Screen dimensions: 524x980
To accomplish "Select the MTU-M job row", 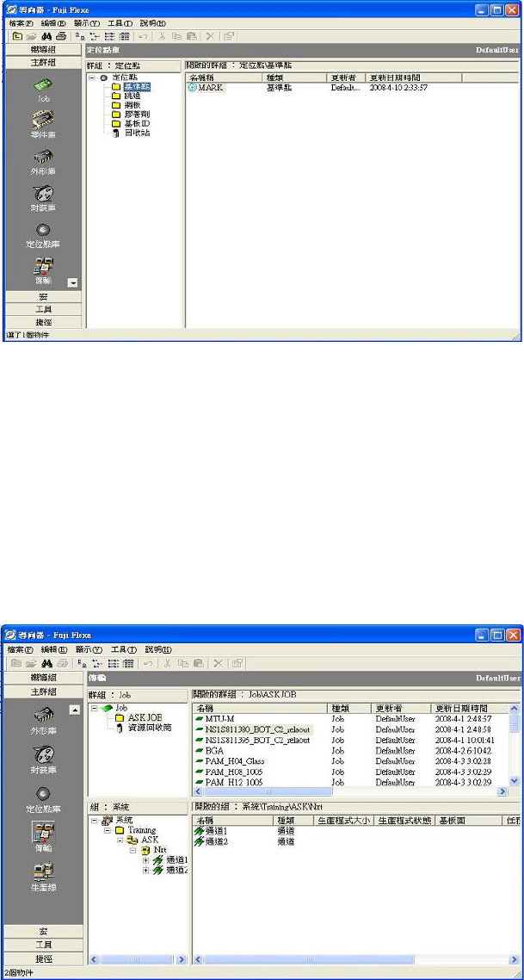I will click(x=350, y=719).
